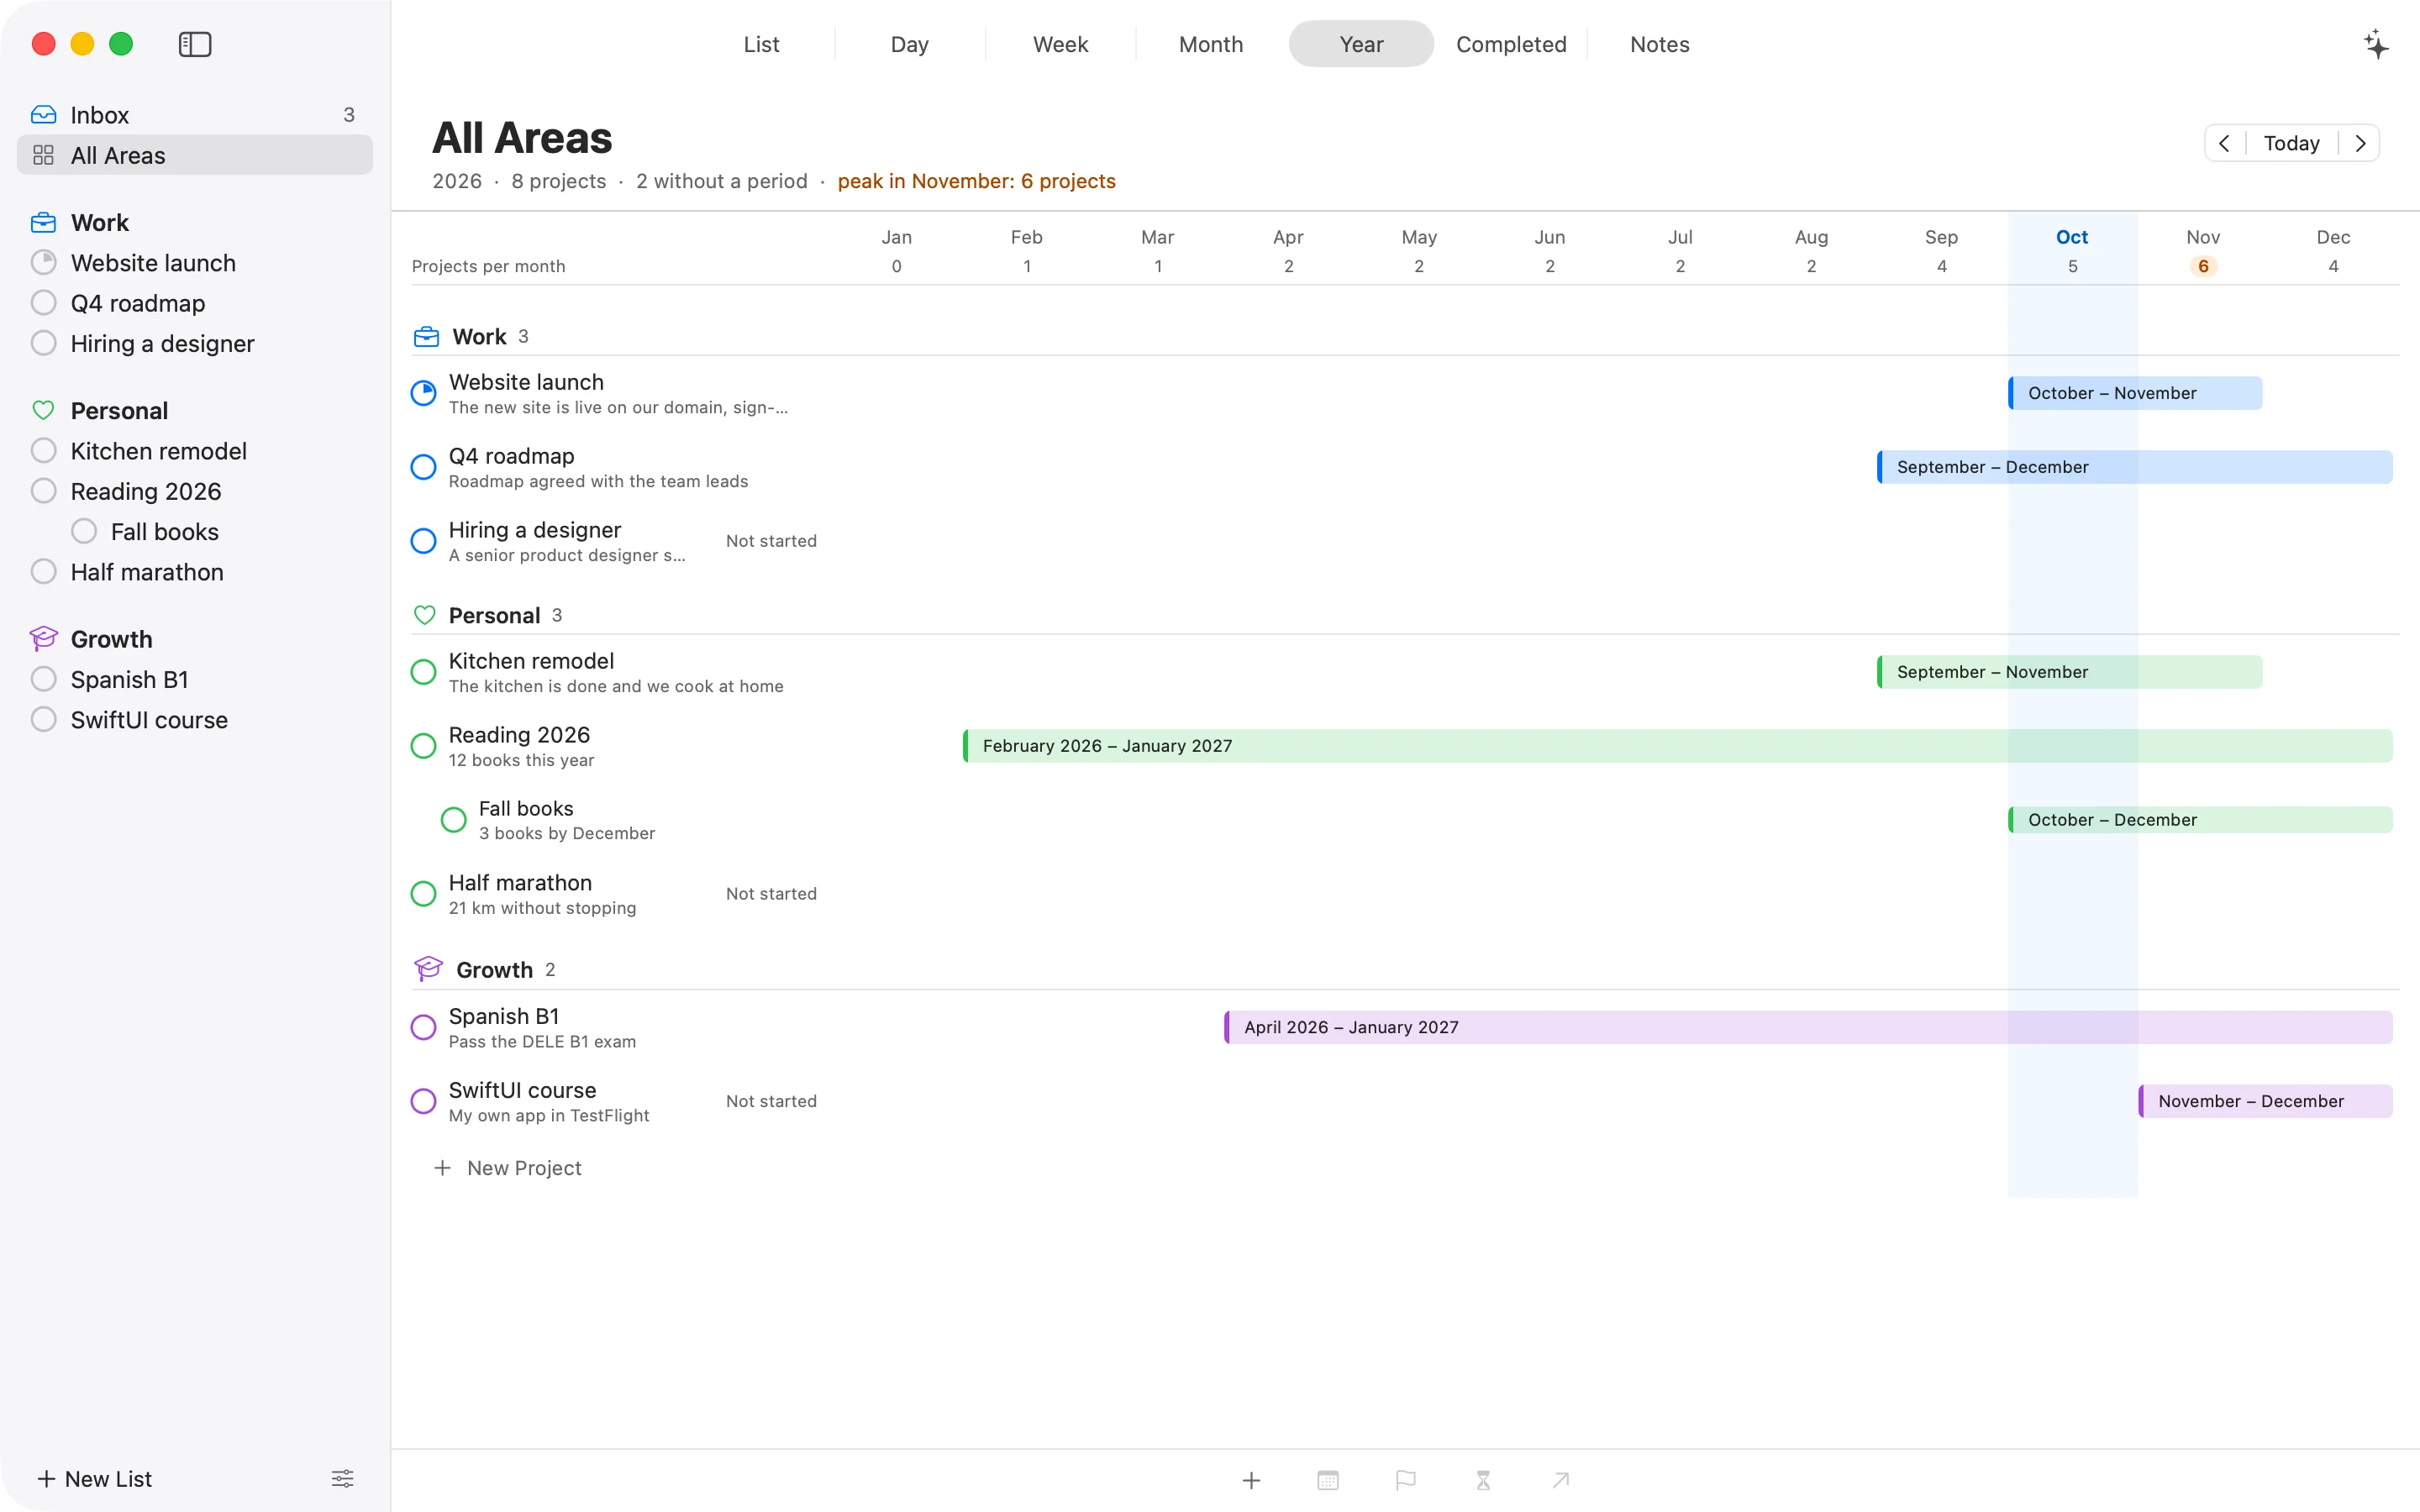The height and width of the screenshot is (1512, 2420).
Task: Switch to the Notes tab
Action: [x=1660, y=44]
